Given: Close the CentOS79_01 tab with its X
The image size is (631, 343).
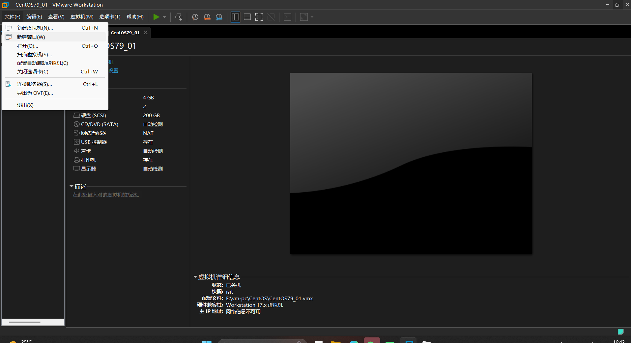Looking at the screenshot, I should point(146,33).
